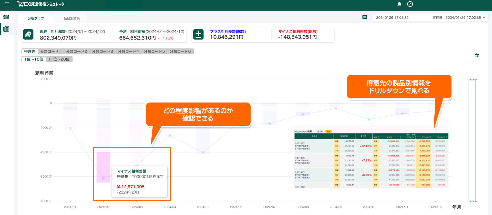Click the EX調達価格シミュレータ cart logo
Screen dimensions: 492x215
point(41,4)
